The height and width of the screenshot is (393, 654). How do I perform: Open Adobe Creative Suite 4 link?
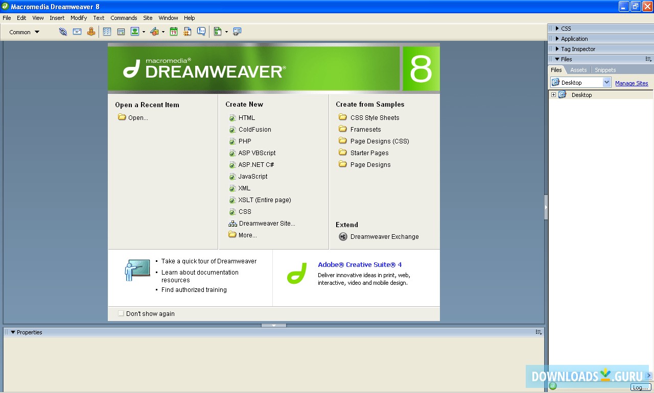coord(360,264)
